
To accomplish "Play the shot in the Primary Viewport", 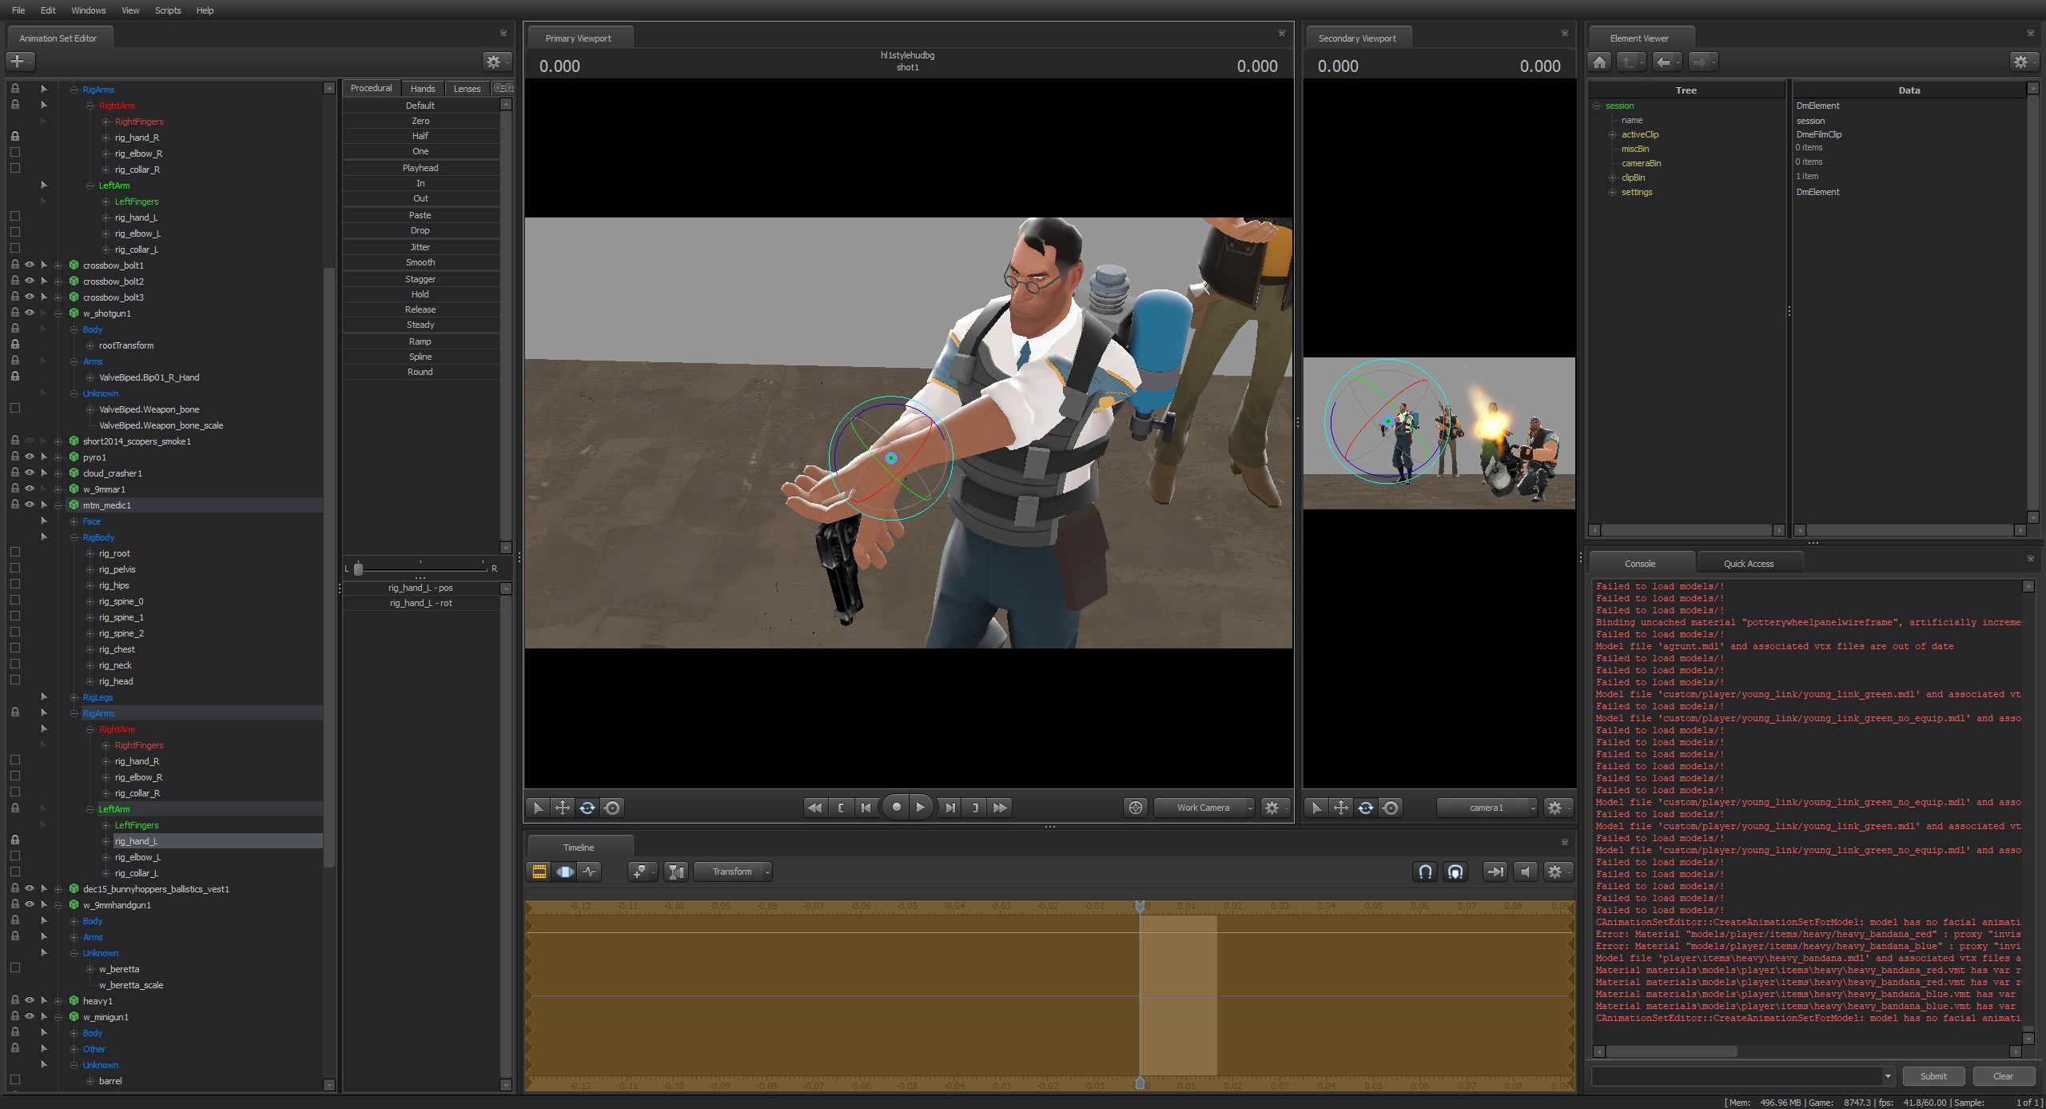I will tap(921, 808).
